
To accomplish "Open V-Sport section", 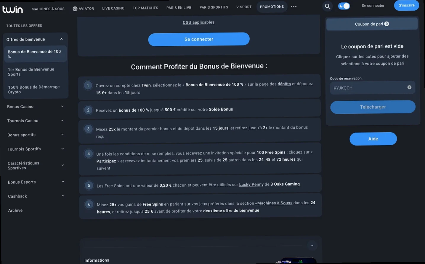I will (x=244, y=7).
